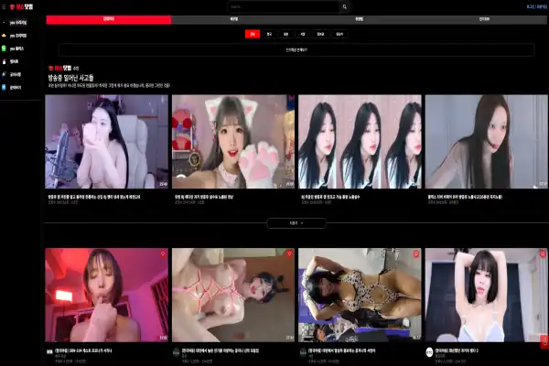
Task: Open the blue icon at the sidebar bottom
Action: point(5,88)
